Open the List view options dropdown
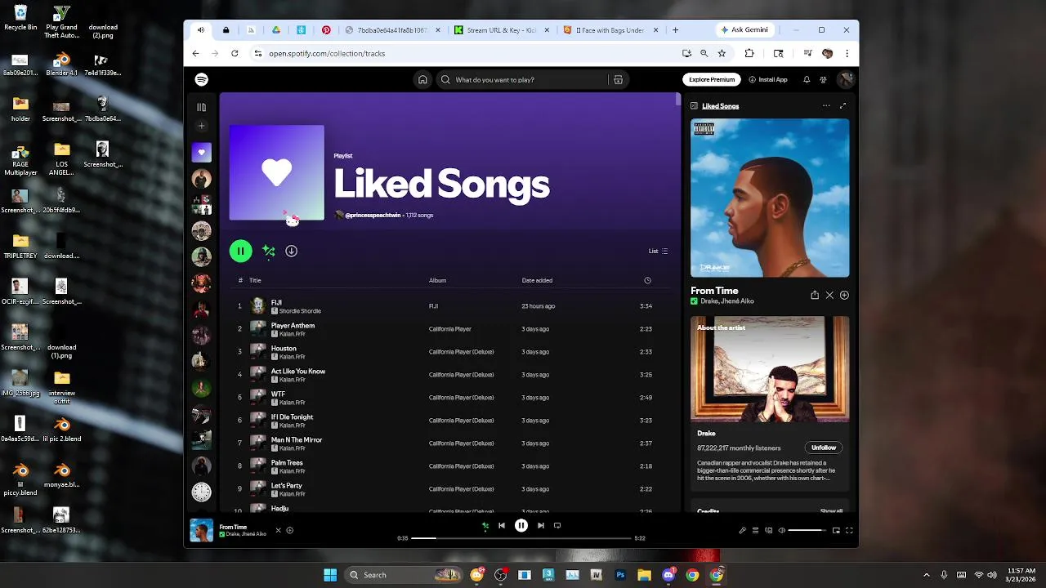The width and height of the screenshot is (1046, 588). point(658,251)
